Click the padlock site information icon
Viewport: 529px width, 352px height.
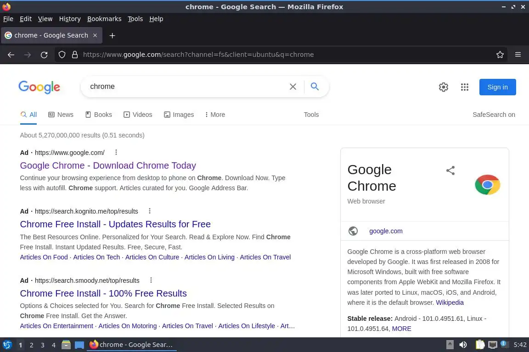(75, 55)
